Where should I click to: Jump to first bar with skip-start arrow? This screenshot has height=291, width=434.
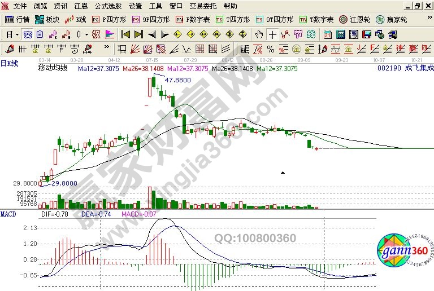tap(126, 34)
